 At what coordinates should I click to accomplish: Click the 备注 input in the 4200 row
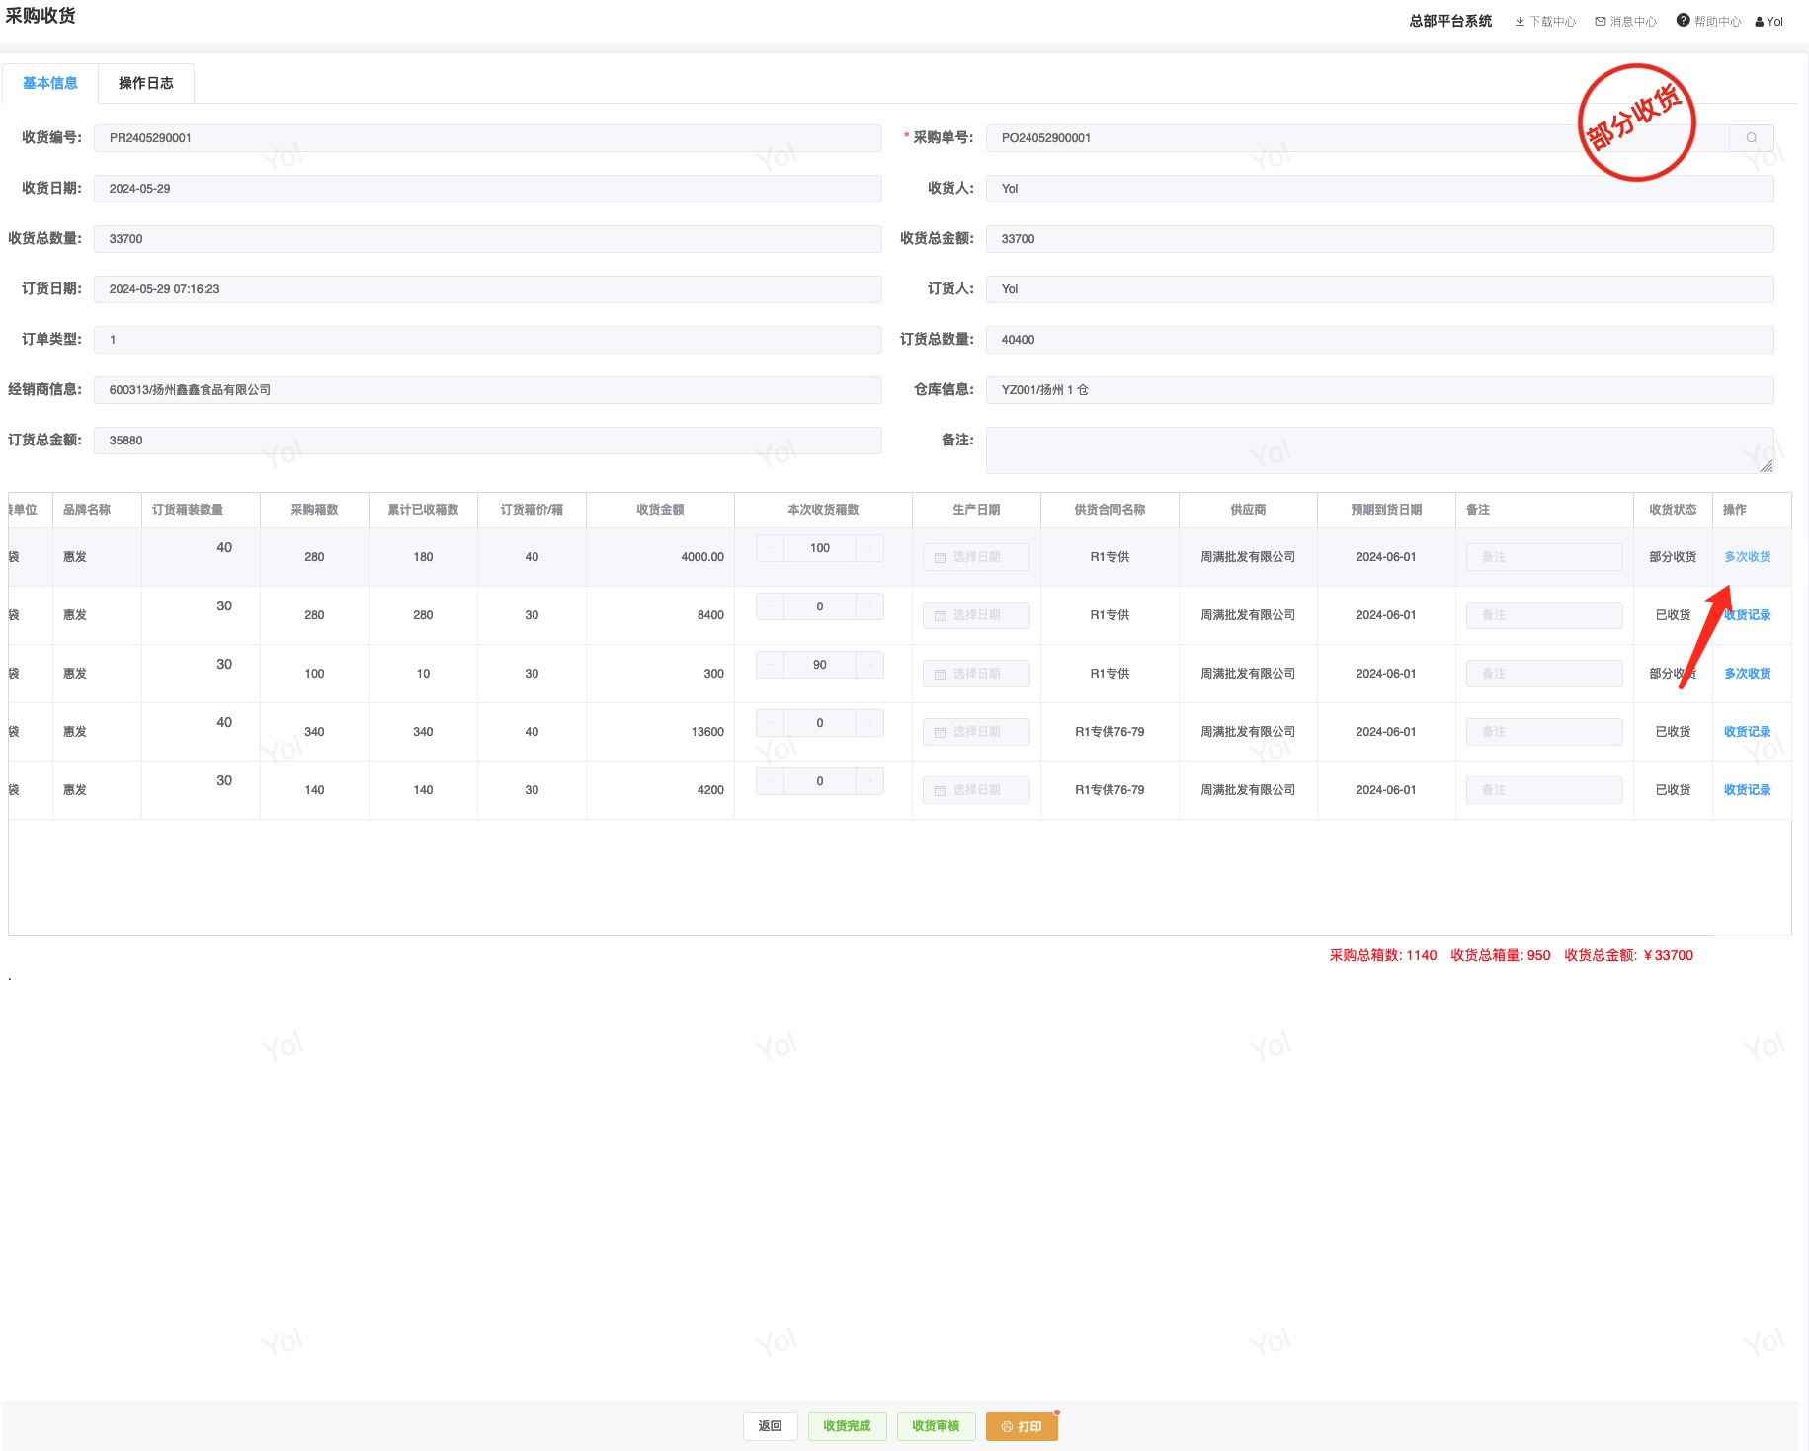[1544, 790]
